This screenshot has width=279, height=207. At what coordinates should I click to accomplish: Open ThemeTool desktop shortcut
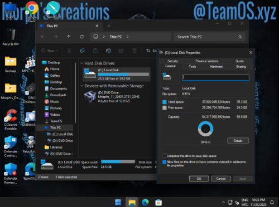click(x=53, y=11)
